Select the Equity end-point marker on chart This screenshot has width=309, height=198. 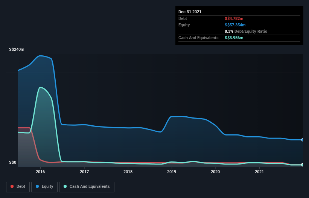(x=303, y=140)
